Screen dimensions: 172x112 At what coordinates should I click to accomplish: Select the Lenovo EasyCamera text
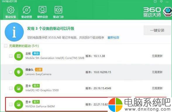click(x=38, y=74)
